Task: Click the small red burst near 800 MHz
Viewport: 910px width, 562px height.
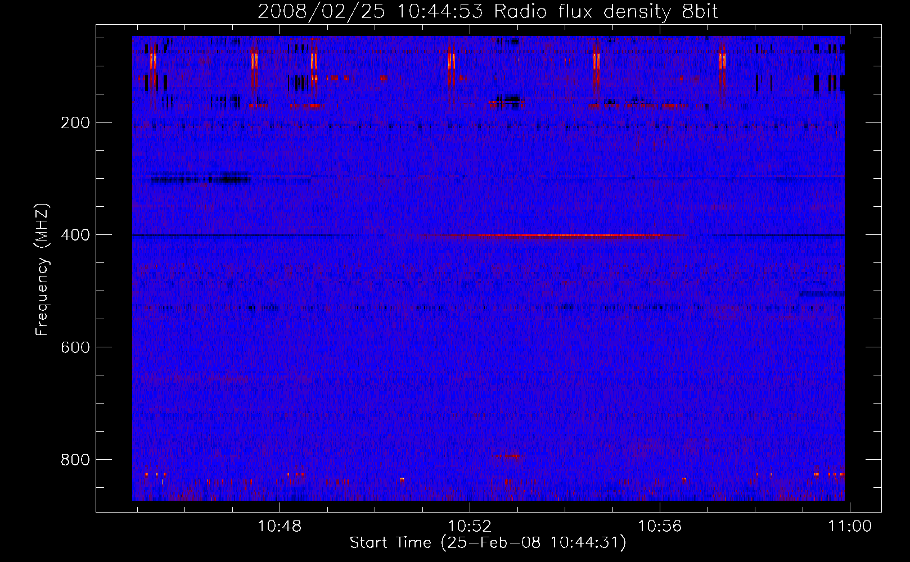Action: point(508,456)
